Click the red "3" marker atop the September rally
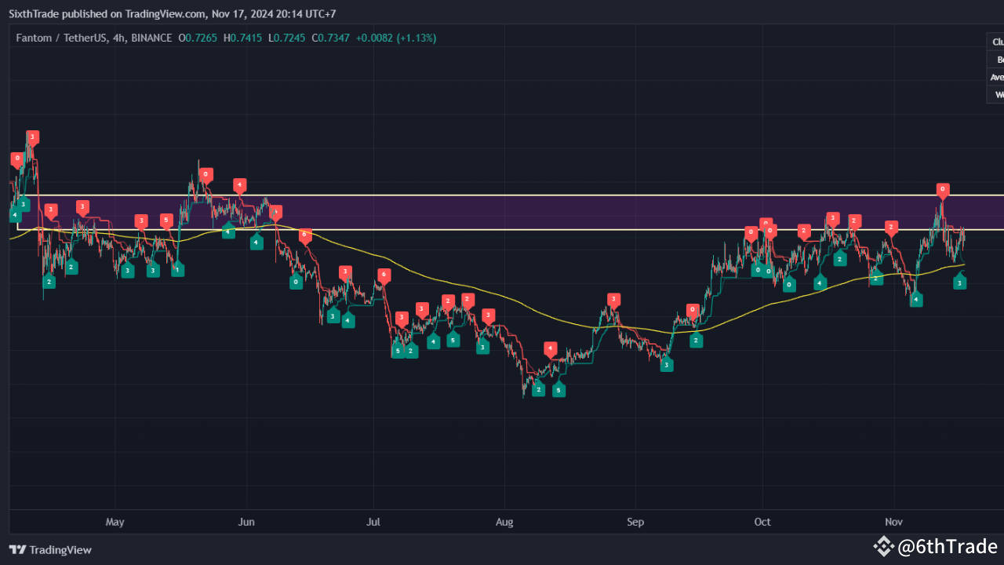The image size is (1004, 565). click(613, 298)
